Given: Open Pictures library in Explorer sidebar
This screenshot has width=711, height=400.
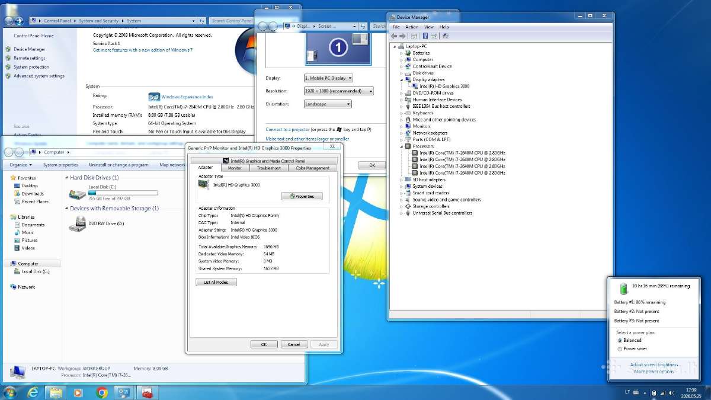Looking at the screenshot, I should coord(25,240).
